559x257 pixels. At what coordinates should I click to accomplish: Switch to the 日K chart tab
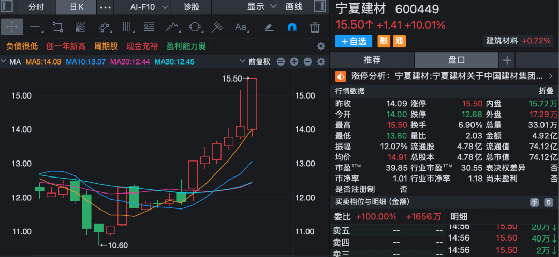click(x=76, y=7)
